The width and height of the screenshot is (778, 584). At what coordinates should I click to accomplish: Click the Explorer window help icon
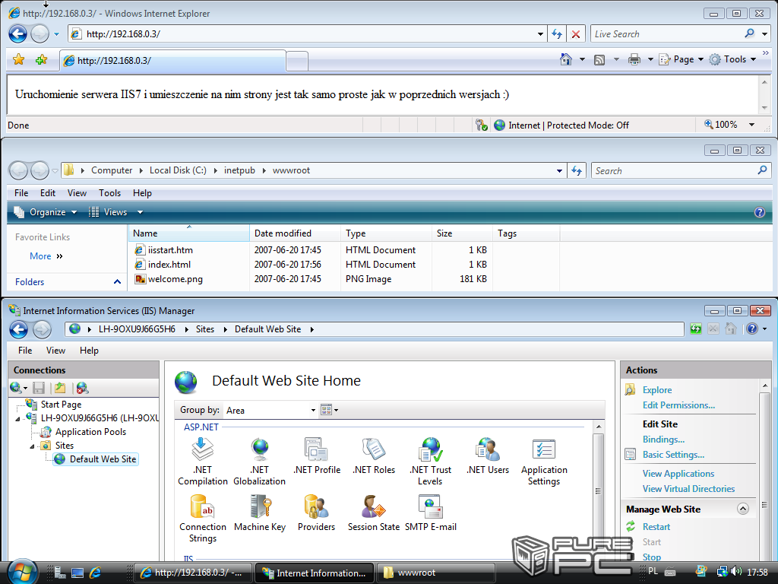pyautogui.click(x=759, y=213)
